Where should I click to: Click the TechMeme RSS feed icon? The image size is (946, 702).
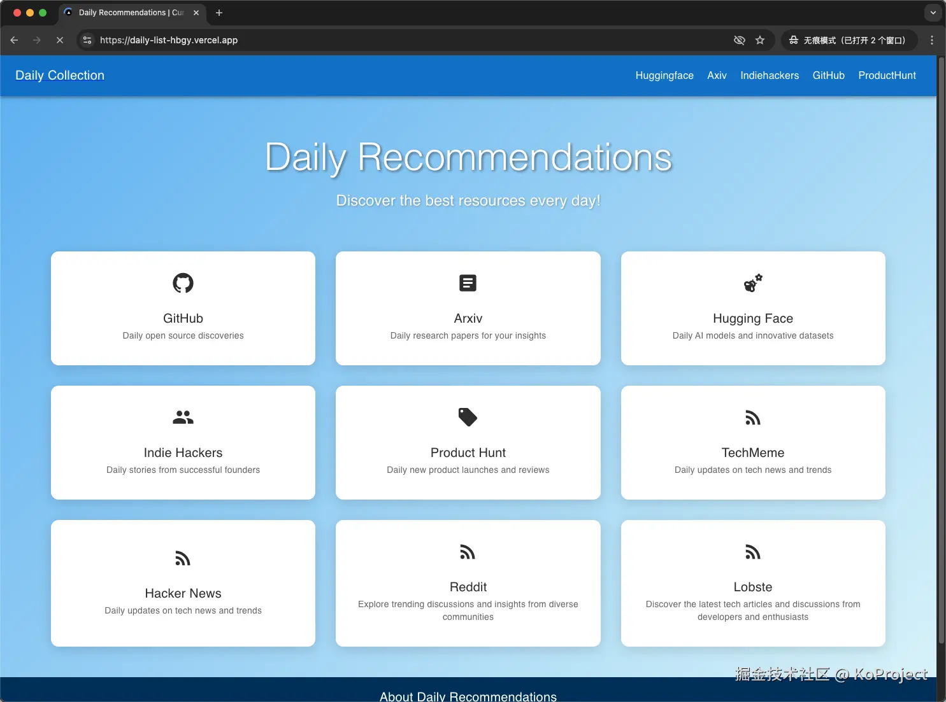tap(753, 418)
